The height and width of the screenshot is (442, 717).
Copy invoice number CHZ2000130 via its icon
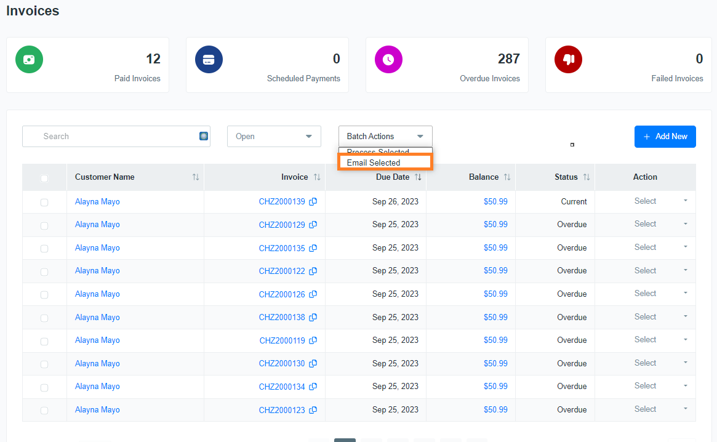313,363
